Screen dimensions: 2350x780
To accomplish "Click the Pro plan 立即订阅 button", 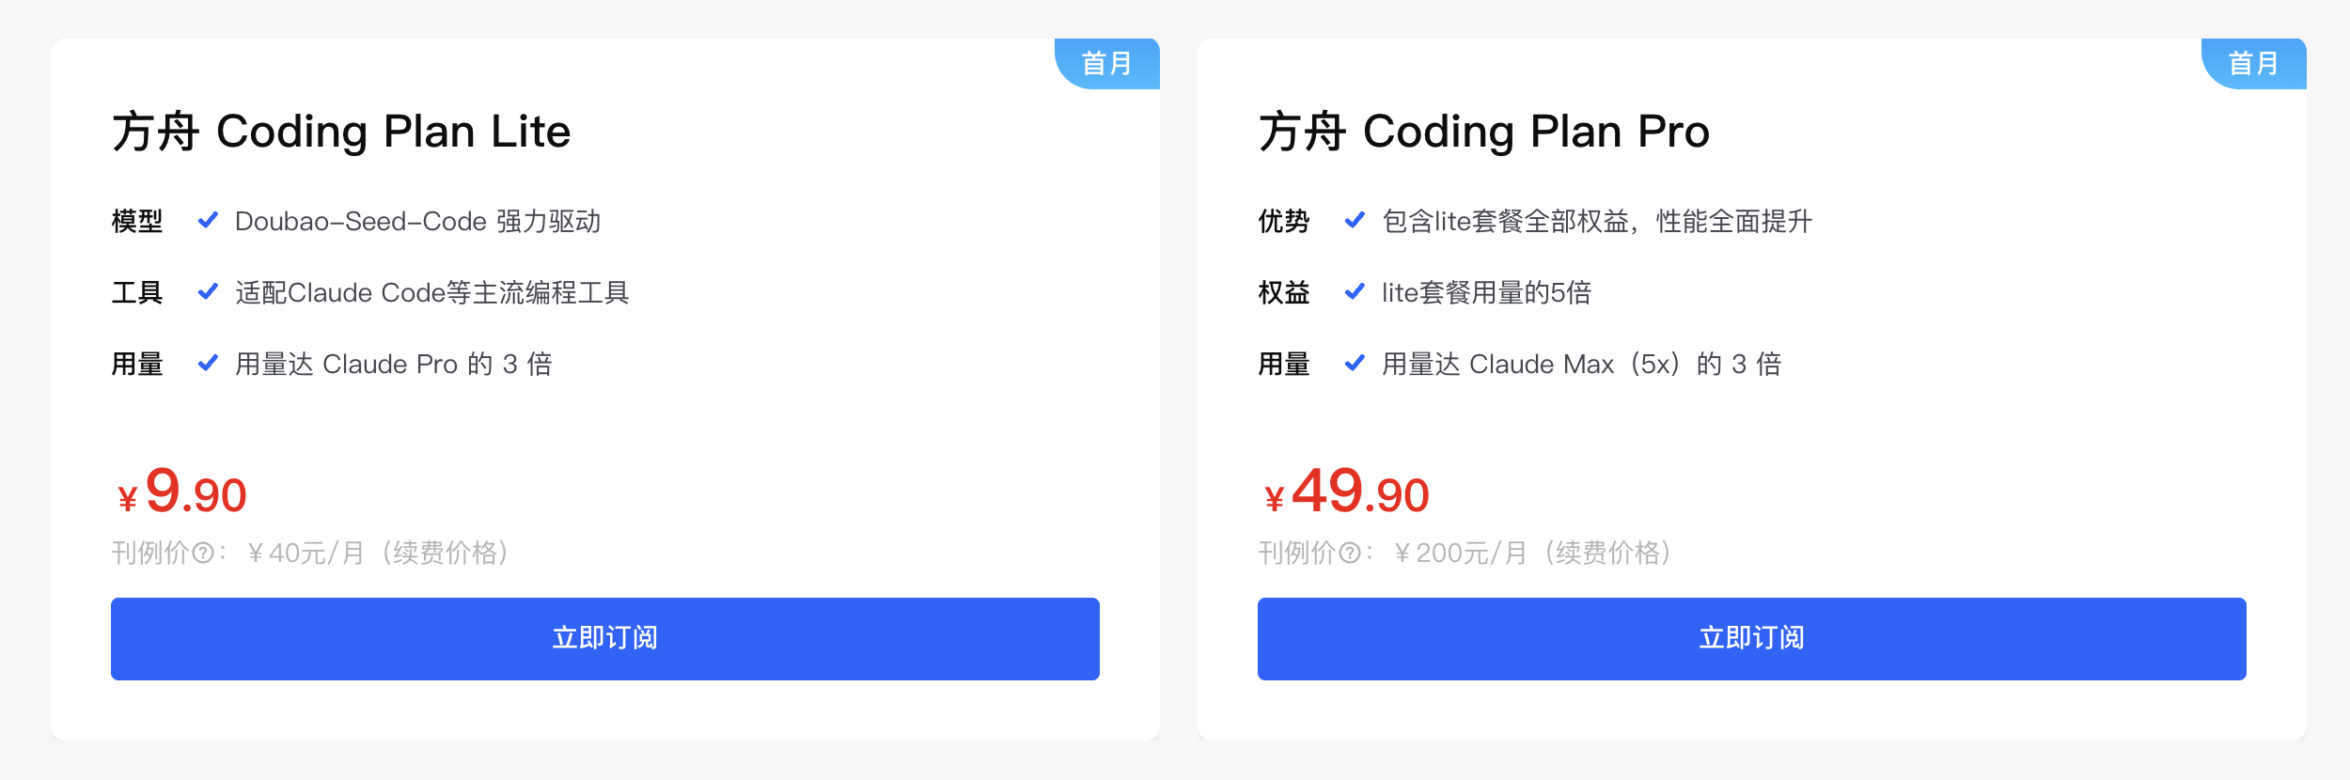I will (x=1751, y=638).
